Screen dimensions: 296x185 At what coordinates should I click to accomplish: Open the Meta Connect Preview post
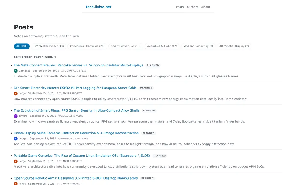pos(79,65)
